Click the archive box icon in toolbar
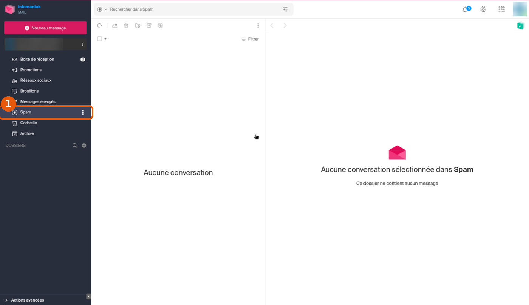The image size is (529, 305). point(149,26)
